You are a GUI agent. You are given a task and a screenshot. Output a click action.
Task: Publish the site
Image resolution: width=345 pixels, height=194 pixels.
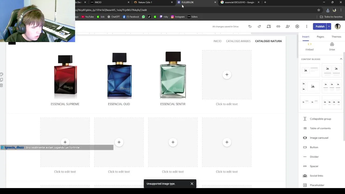click(x=320, y=26)
